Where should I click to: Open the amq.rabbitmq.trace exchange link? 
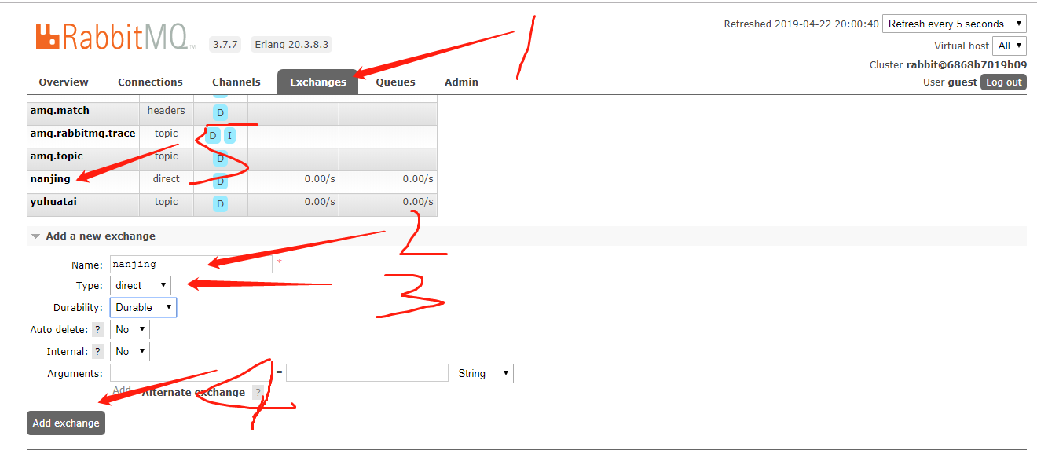[x=82, y=134]
